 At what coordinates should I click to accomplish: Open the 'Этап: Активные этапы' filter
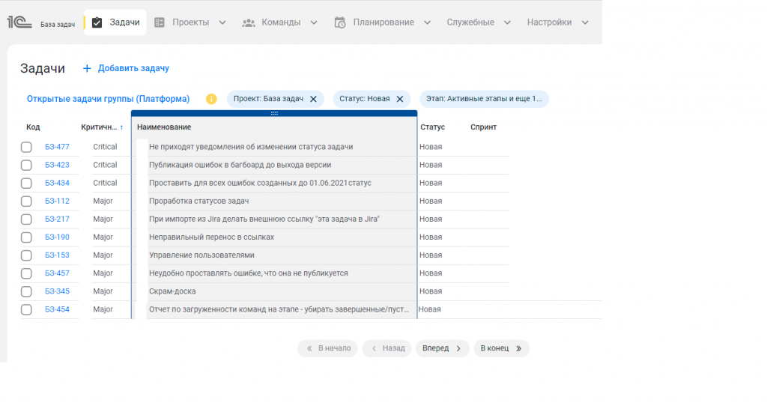point(484,99)
